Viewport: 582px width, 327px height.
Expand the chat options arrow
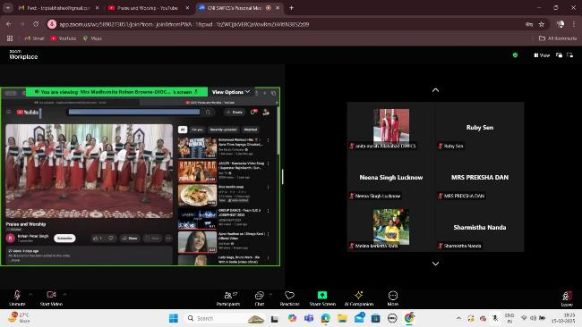click(x=270, y=295)
